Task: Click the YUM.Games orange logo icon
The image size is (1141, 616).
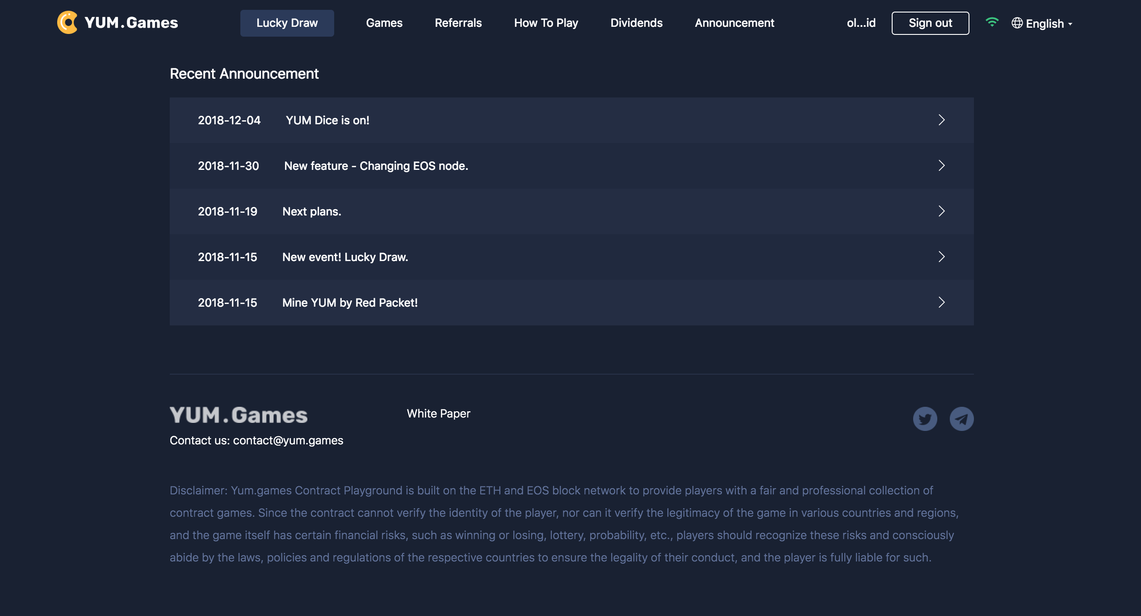Action: point(67,22)
